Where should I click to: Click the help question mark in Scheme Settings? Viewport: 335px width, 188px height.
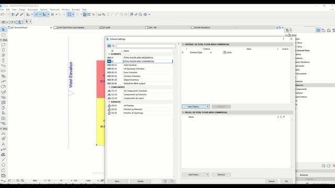coord(284,39)
